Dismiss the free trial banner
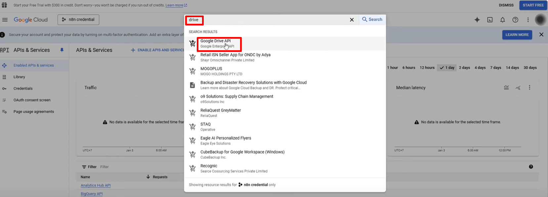The width and height of the screenshot is (548, 197). coord(506,5)
